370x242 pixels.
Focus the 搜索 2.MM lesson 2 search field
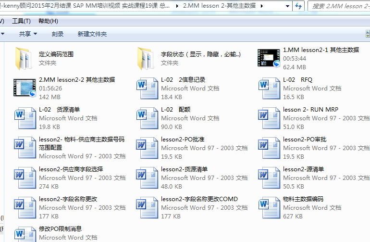[x=339, y=6]
